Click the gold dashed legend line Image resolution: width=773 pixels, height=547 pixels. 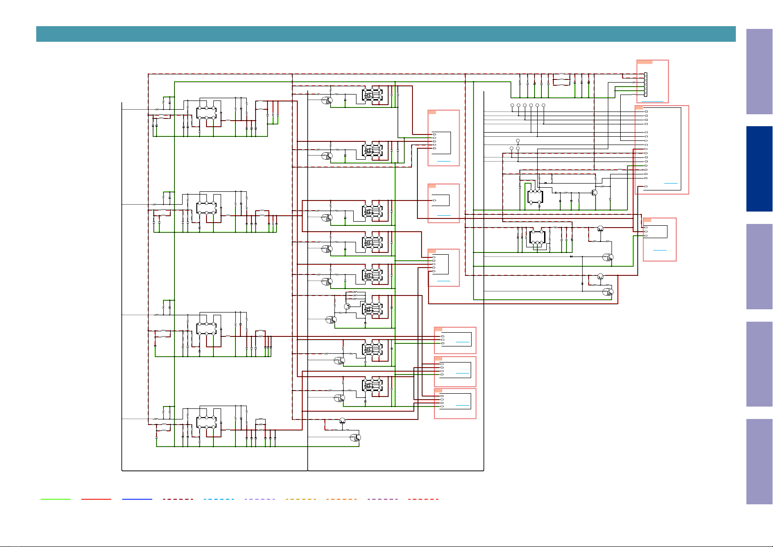300,499
